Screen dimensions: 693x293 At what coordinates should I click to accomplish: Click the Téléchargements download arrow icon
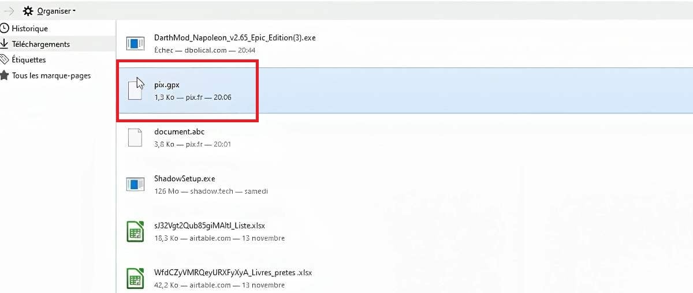(x=5, y=44)
